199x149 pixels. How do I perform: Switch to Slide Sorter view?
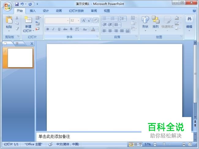pyautogui.click(x=136, y=144)
